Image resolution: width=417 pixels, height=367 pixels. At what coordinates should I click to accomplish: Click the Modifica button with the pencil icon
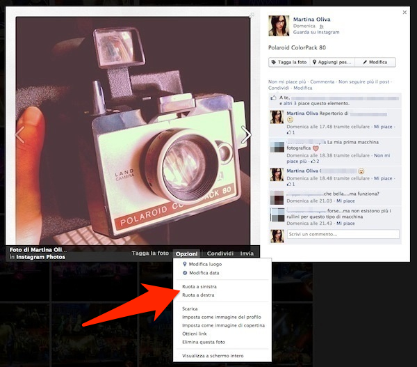pos(375,62)
